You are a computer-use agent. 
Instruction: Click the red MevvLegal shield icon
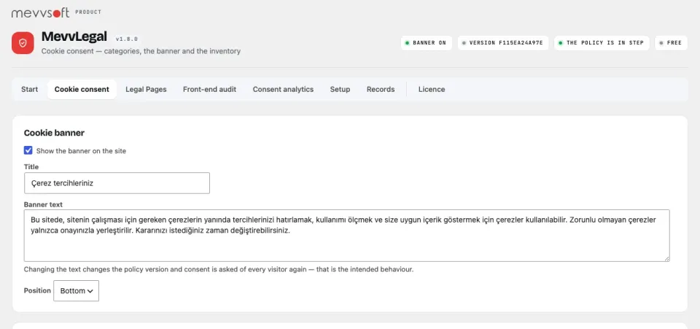tap(23, 43)
